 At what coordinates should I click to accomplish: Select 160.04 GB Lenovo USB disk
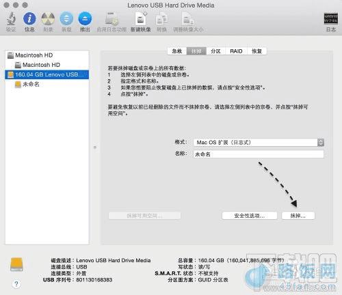pyautogui.click(x=47, y=74)
